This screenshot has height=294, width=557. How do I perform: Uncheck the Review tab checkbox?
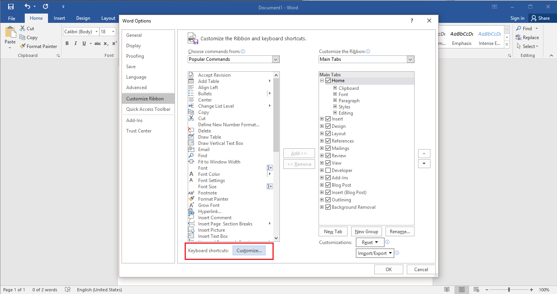tap(328, 156)
